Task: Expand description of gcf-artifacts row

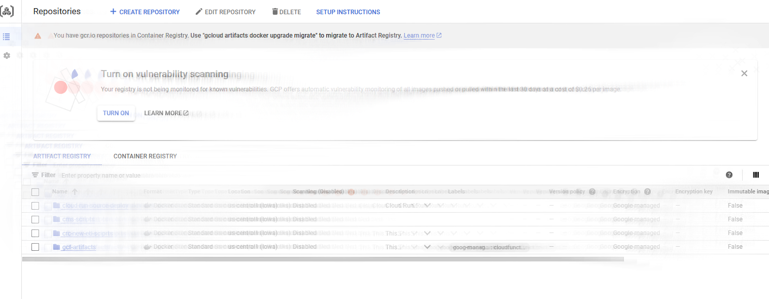Action: 427,247
